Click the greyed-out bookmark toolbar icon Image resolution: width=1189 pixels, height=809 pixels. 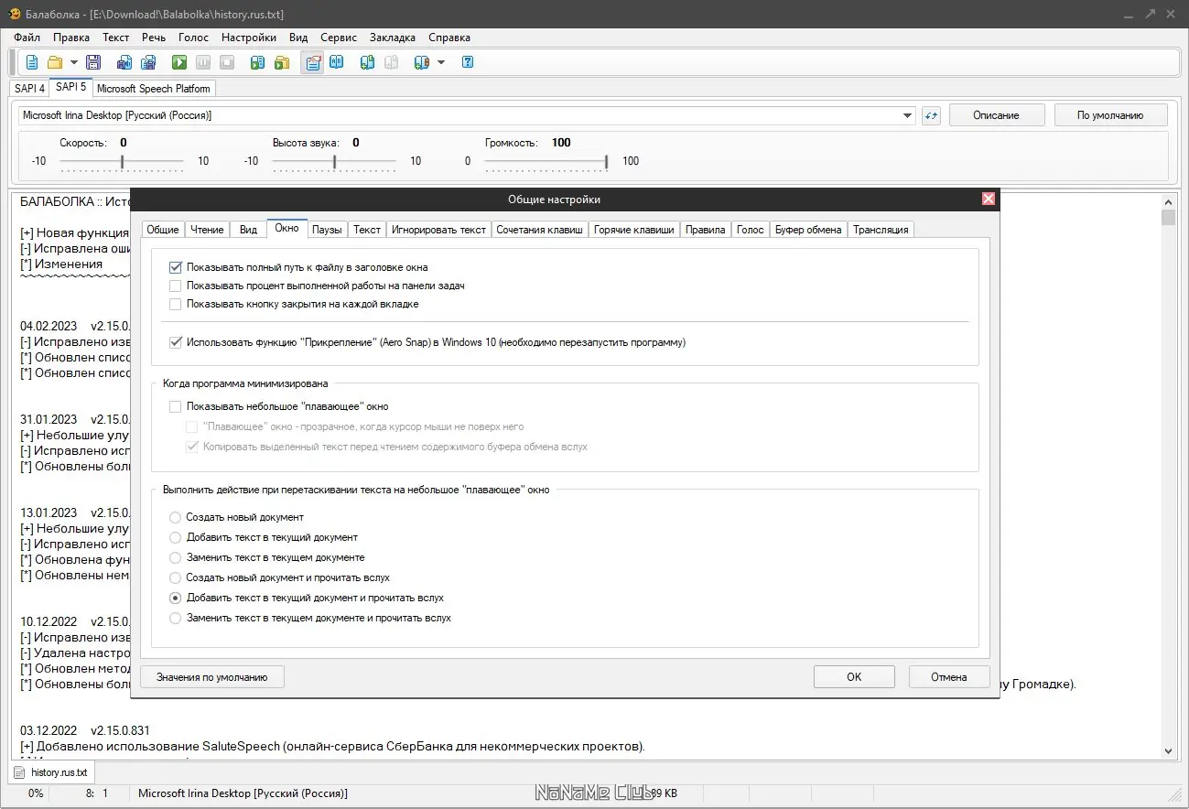click(392, 62)
